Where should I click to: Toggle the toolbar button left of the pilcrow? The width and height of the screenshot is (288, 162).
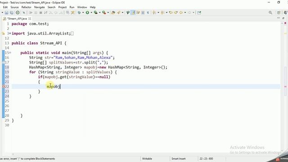point(143,13)
